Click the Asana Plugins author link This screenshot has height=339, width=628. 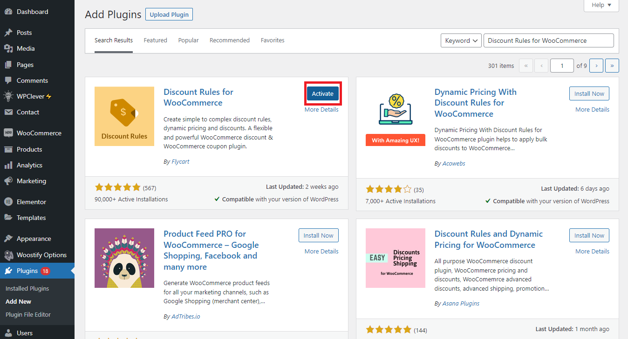coord(460,304)
